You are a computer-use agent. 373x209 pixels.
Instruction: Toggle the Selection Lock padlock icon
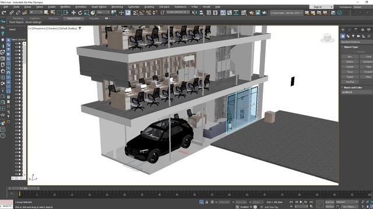point(207,202)
